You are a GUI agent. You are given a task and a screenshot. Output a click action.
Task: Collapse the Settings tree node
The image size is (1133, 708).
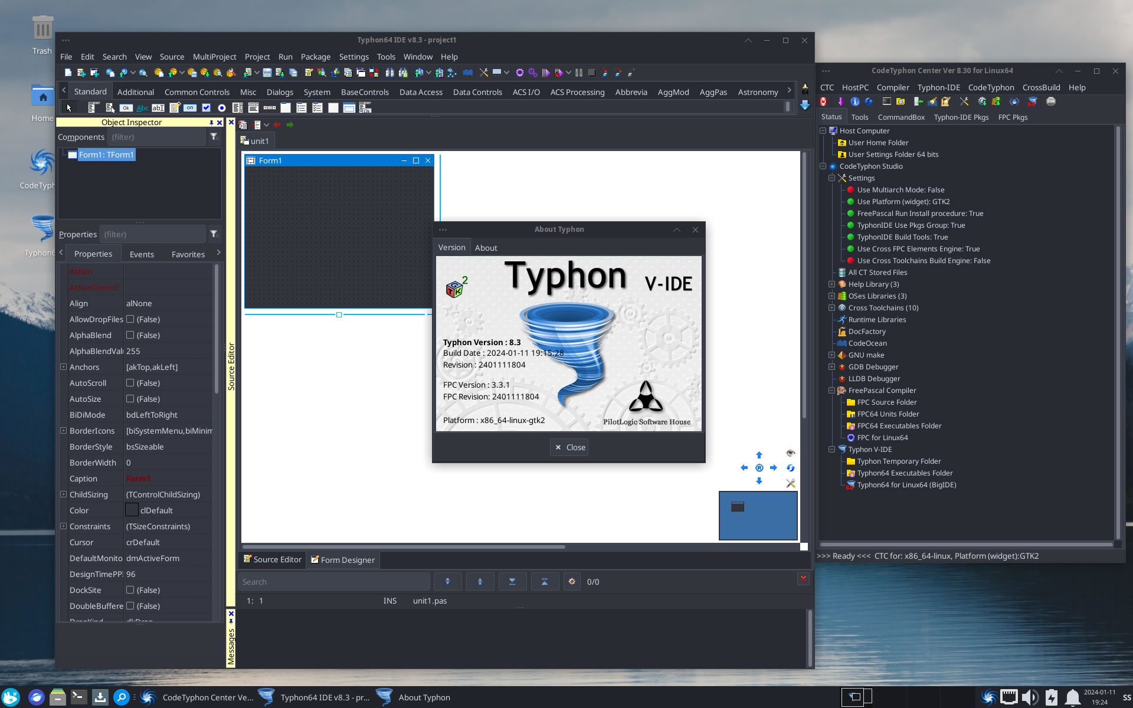831,178
